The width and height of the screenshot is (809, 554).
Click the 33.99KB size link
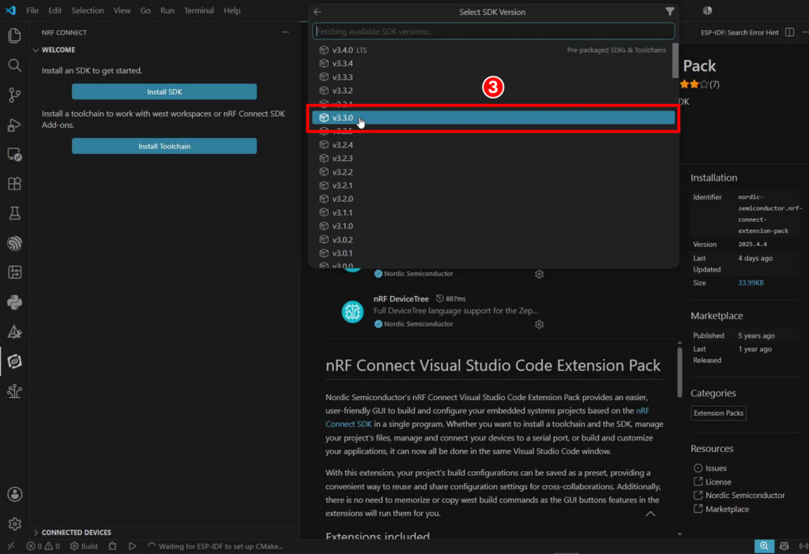point(751,283)
